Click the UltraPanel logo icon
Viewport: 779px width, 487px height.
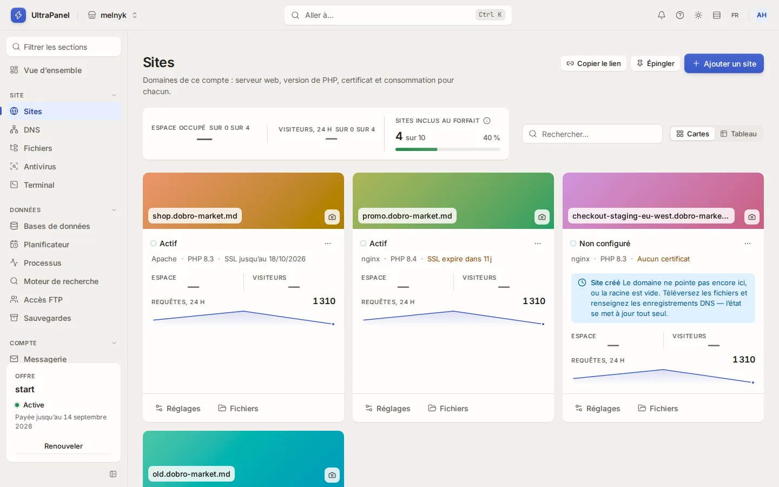click(18, 15)
